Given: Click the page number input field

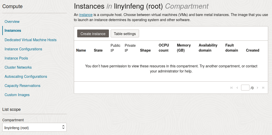Looking at the screenshot, I should pyautogui.click(x=245, y=88).
